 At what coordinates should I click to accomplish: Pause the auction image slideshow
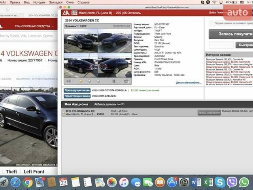114,81
